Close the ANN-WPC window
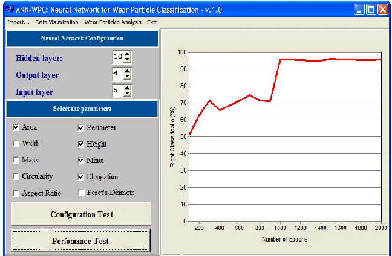The width and height of the screenshot is (392, 256). click(x=383, y=10)
